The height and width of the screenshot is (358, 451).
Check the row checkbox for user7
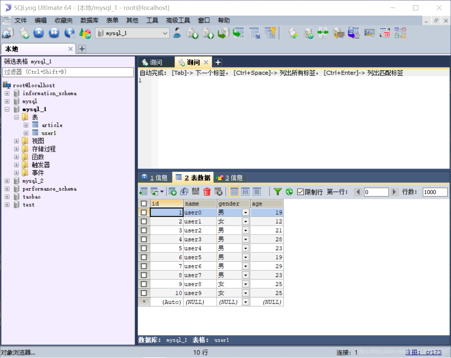144,275
